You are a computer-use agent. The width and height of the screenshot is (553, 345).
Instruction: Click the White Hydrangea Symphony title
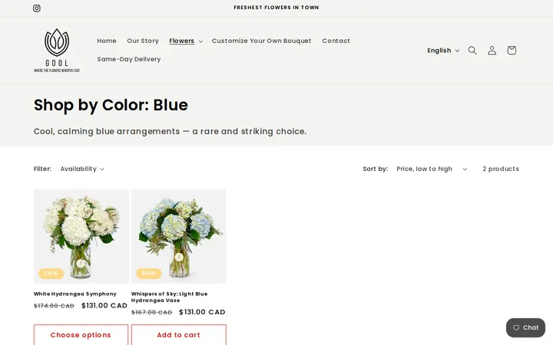pyautogui.click(x=75, y=294)
